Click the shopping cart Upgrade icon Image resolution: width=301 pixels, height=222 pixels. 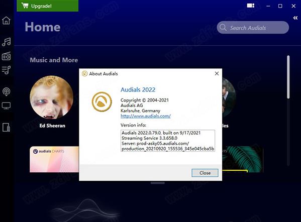coord(25,6)
